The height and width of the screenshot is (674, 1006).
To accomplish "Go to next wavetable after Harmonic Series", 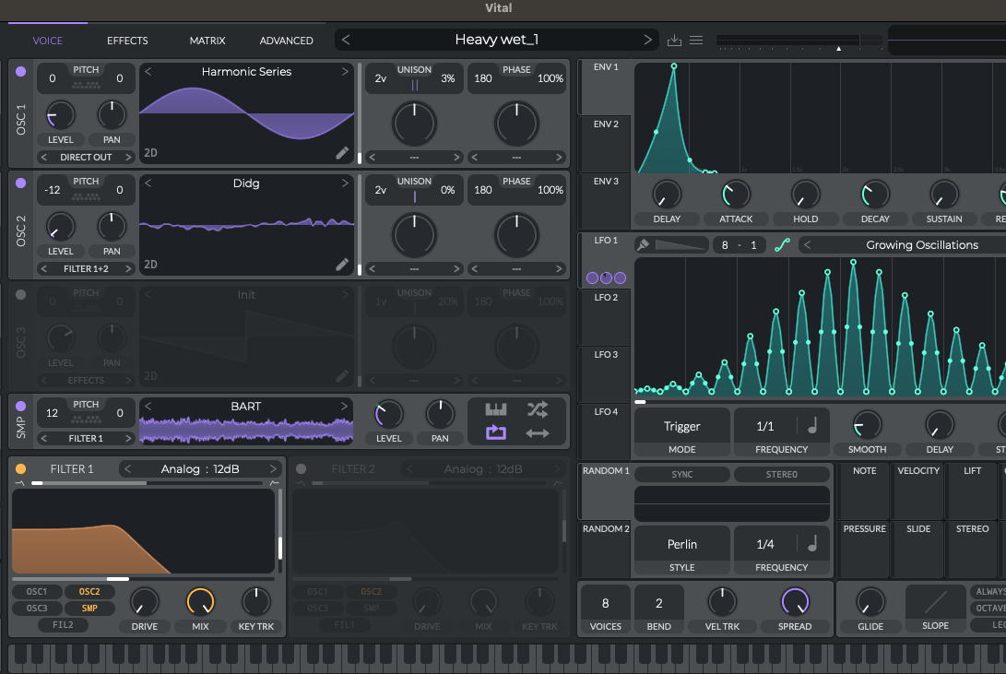I will click(346, 72).
